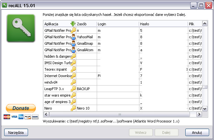Click the user icon in the GmailAtom row
The width and height of the screenshot is (214, 140).
[73, 50]
